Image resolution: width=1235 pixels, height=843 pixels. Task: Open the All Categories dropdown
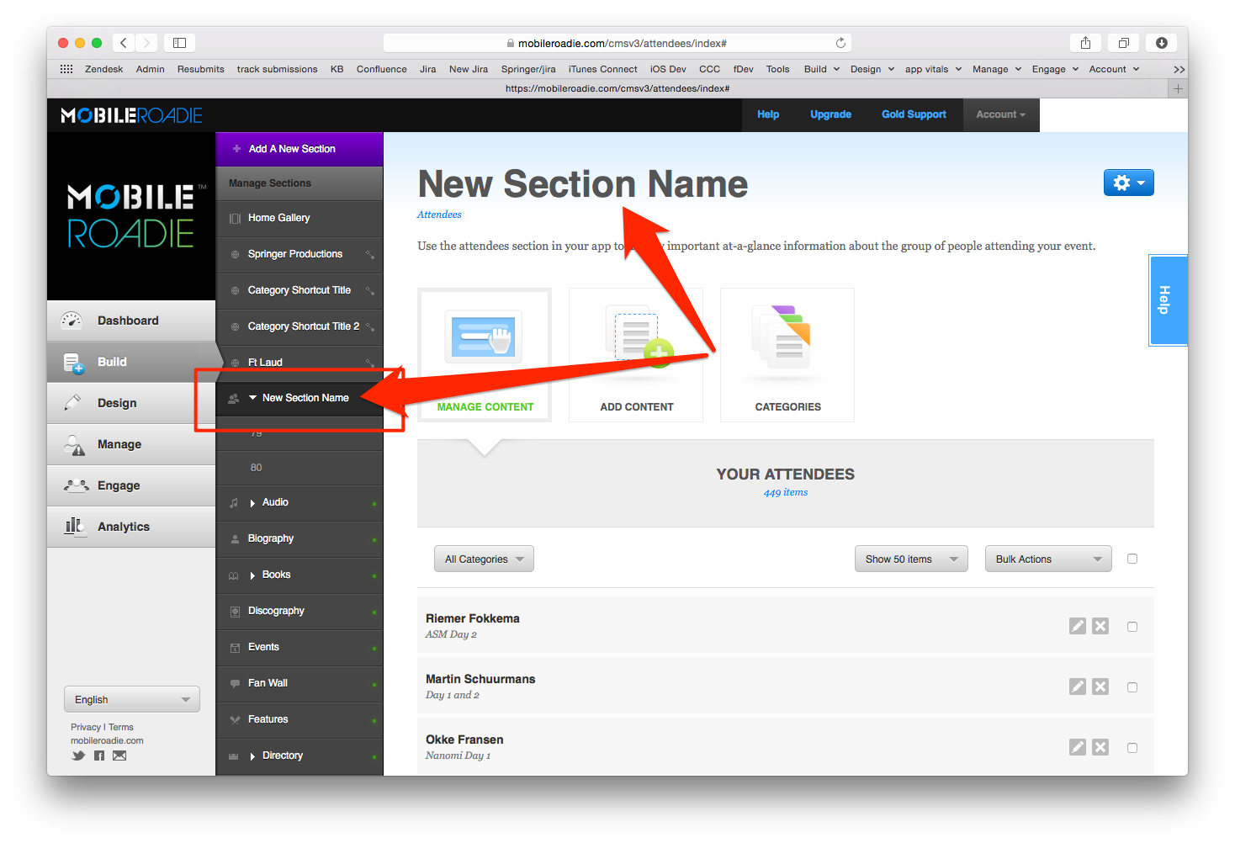(484, 559)
